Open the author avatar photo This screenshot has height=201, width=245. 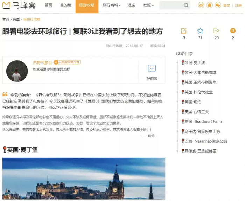pos(17,71)
